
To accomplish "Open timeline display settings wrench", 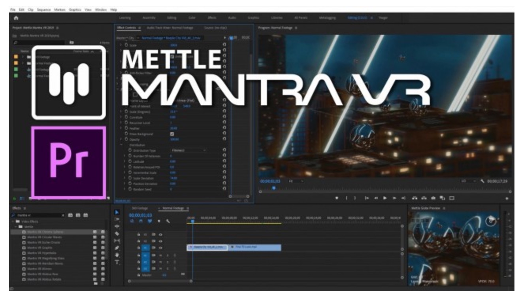I will [167, 221].
